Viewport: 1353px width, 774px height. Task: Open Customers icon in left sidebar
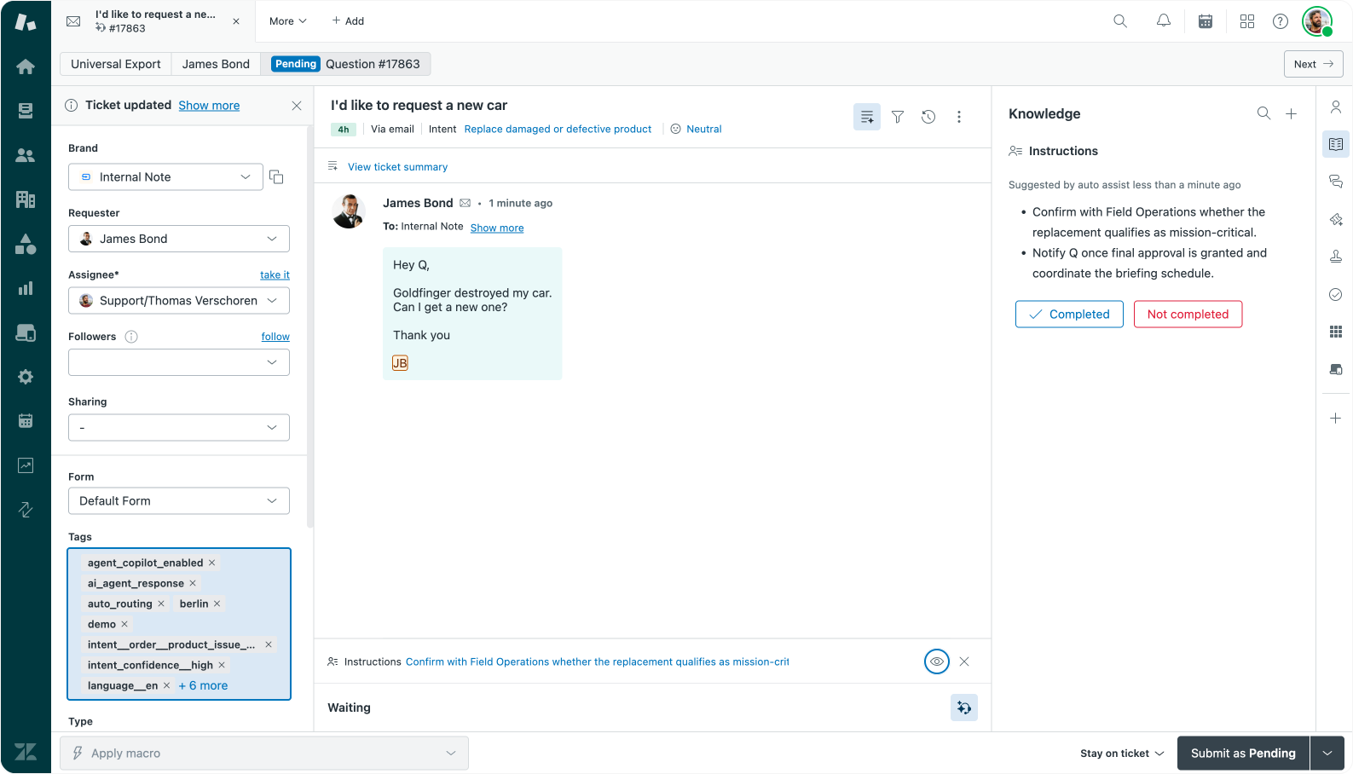(26, 155)
